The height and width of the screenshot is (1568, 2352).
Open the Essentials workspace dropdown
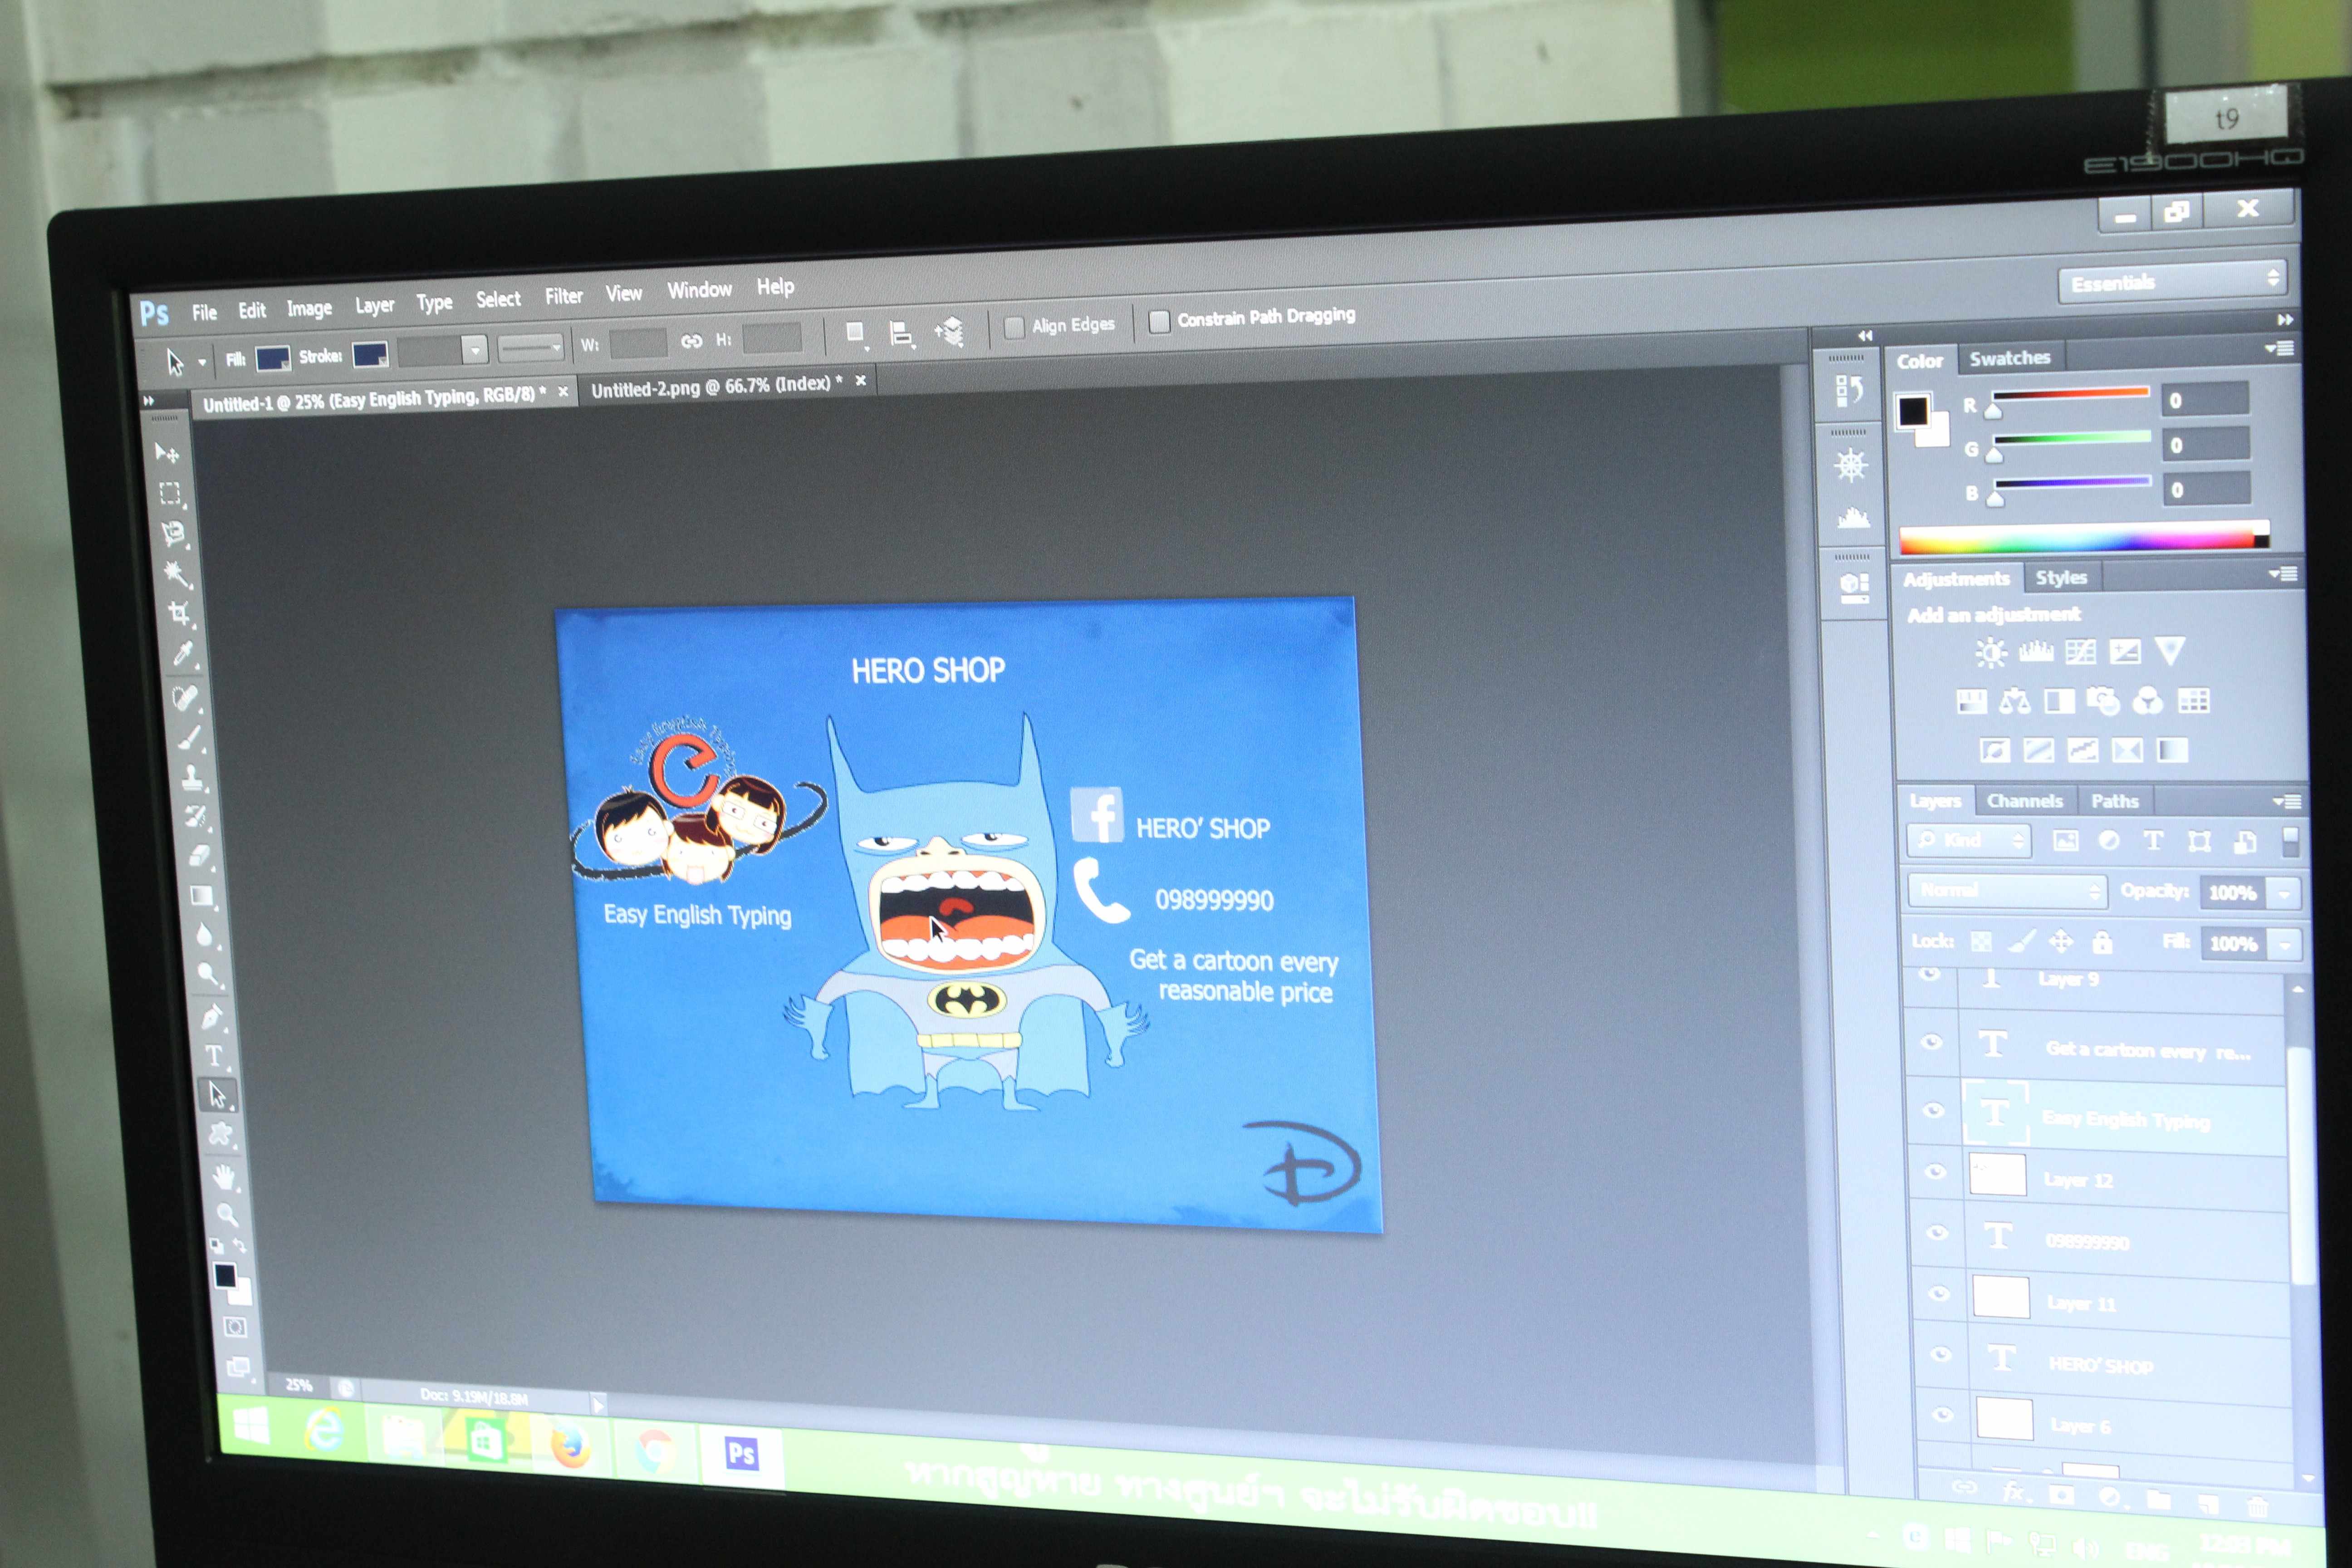2172,283
